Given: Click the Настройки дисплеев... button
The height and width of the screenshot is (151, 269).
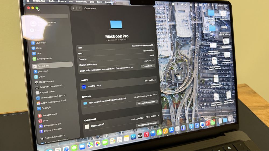Looking at the screenshot, I should pyautogui.click(x=147, y=103).
